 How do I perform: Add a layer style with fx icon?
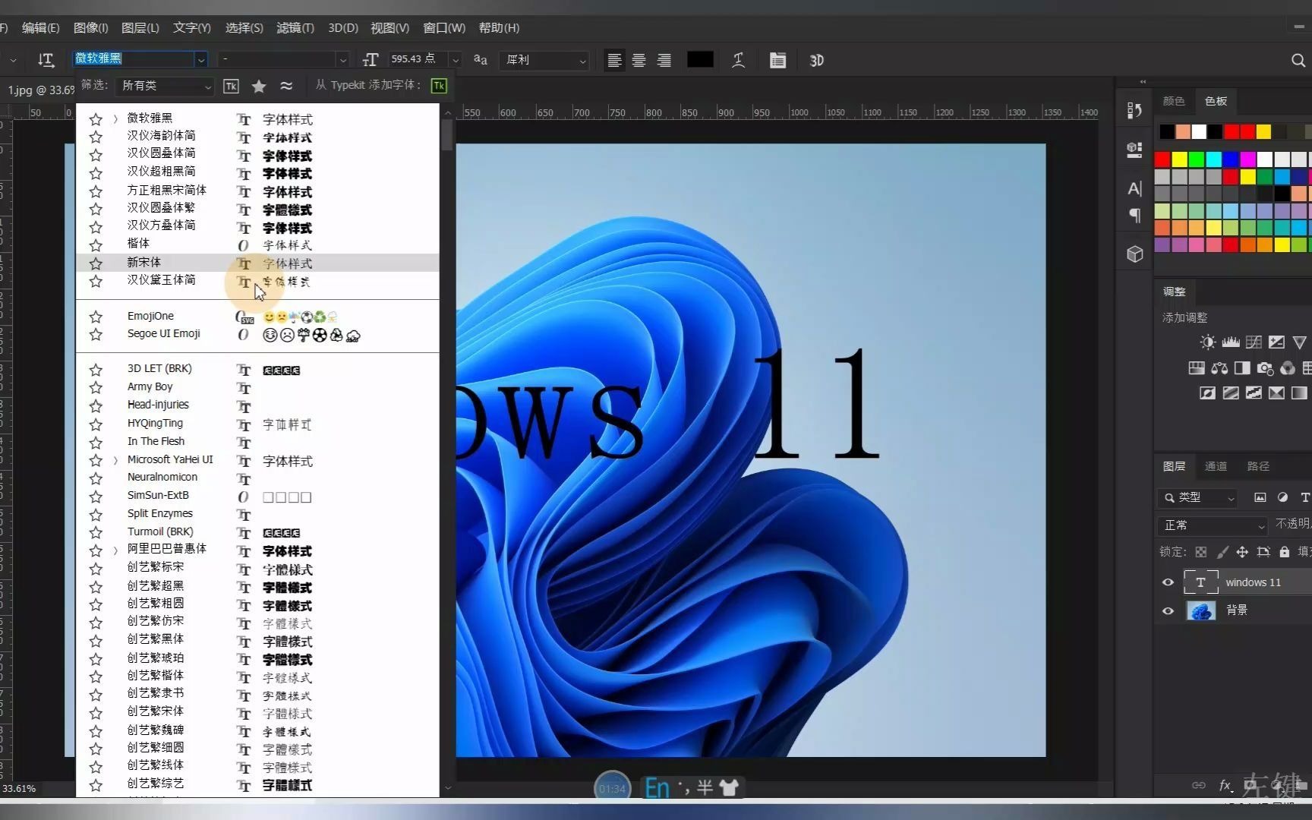tap(1225, 785)
